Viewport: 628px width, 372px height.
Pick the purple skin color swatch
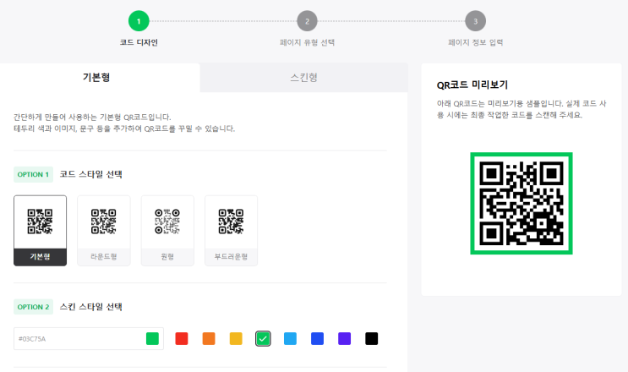(x=345, y=339)
